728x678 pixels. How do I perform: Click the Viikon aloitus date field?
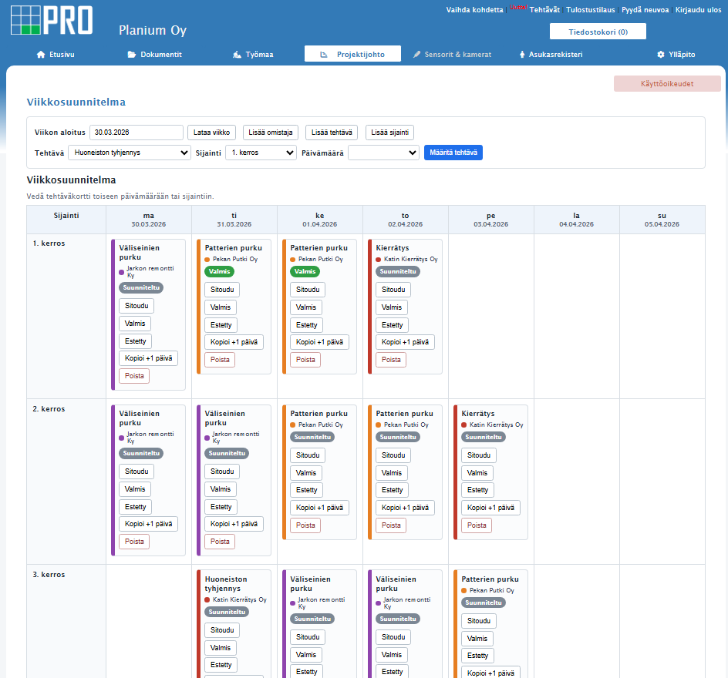point(136,132)
